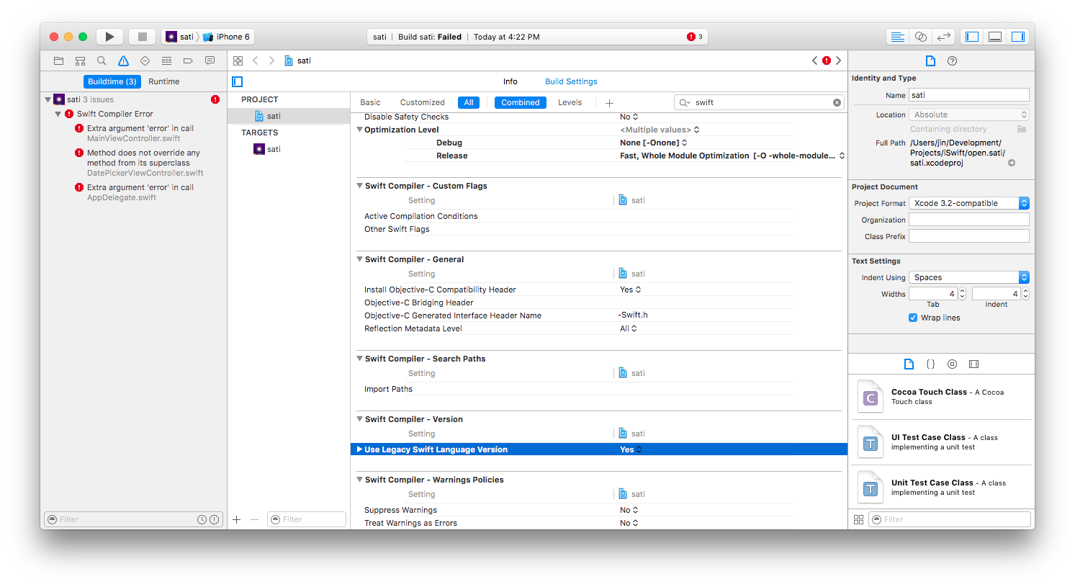Open the Location dropdown
1075x587 pixels.
point(969,115)
